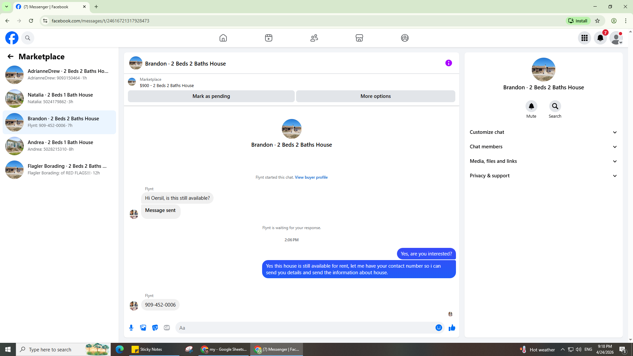The height and width of the screenshot is (356, 633).
Task: Open the Andrea 2 Beds 1 Bath chat
Action: tap(59, 146)
